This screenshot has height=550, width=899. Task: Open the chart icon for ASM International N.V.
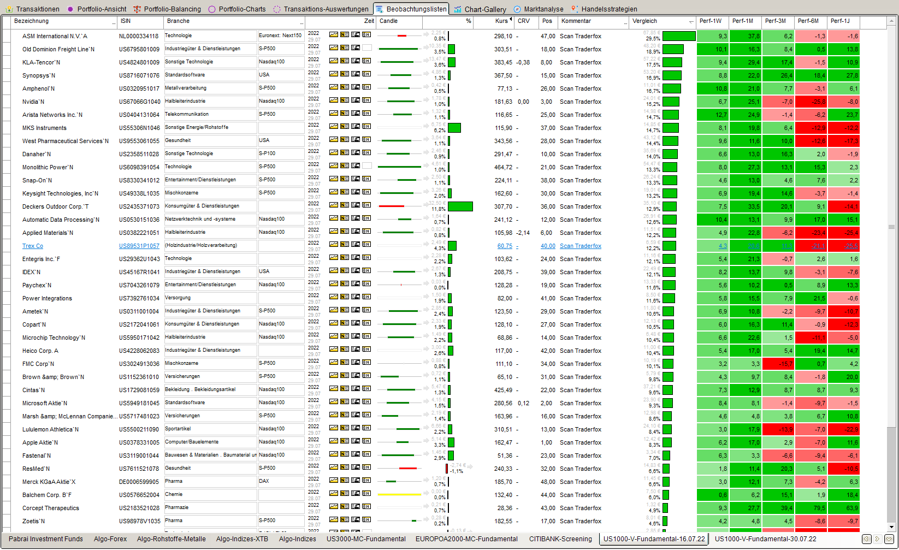[334, 34]
